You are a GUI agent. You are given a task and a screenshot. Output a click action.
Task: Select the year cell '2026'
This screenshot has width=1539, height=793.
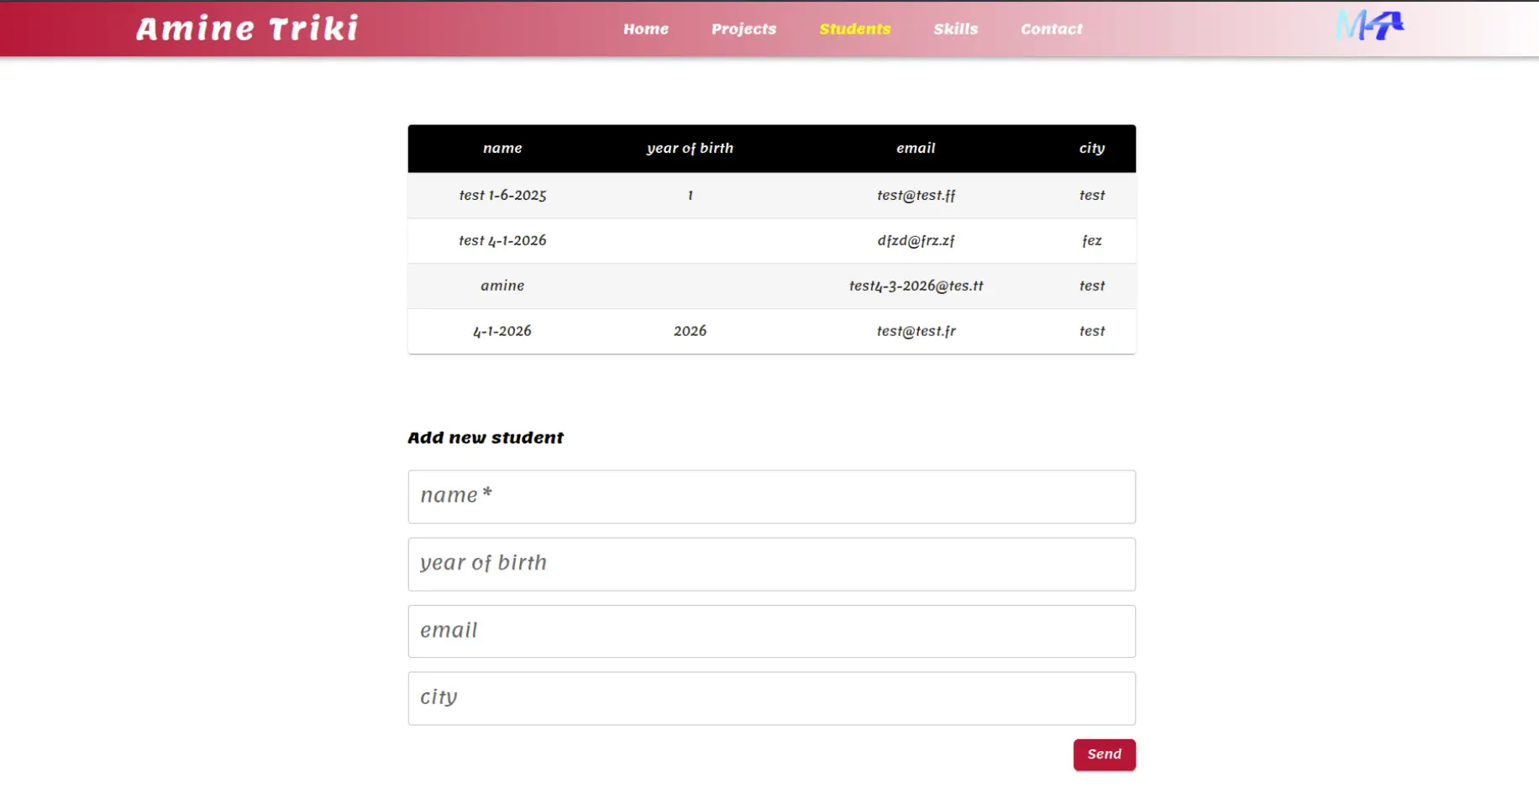coord(690,331)
